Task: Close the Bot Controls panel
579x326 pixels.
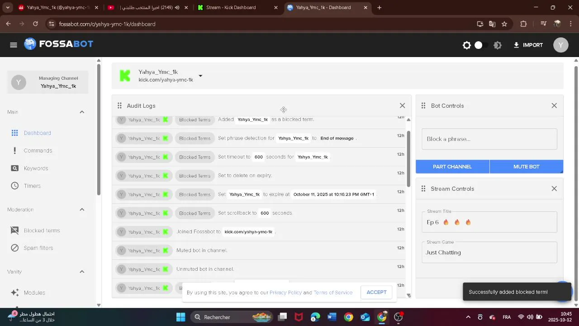Action: pos(554,105)
